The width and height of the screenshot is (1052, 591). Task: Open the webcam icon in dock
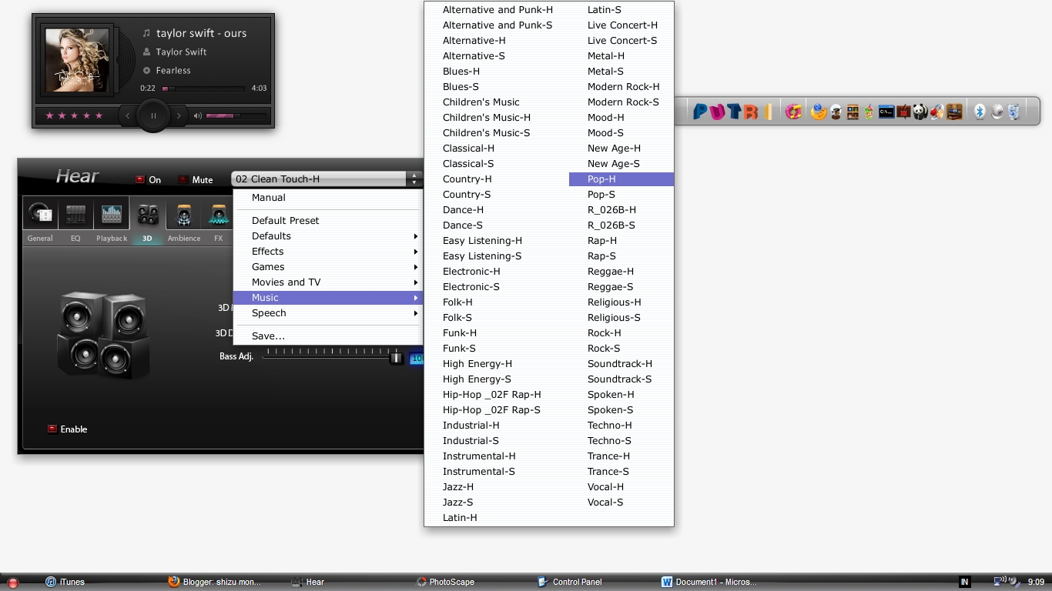tap(997, 112)
